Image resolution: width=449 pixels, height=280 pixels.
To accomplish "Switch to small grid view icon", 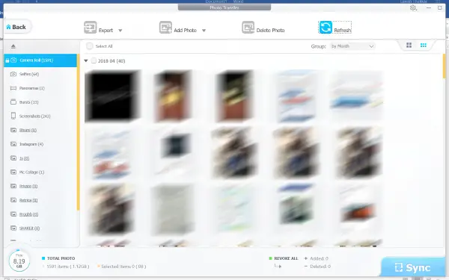I will point(424,45).
